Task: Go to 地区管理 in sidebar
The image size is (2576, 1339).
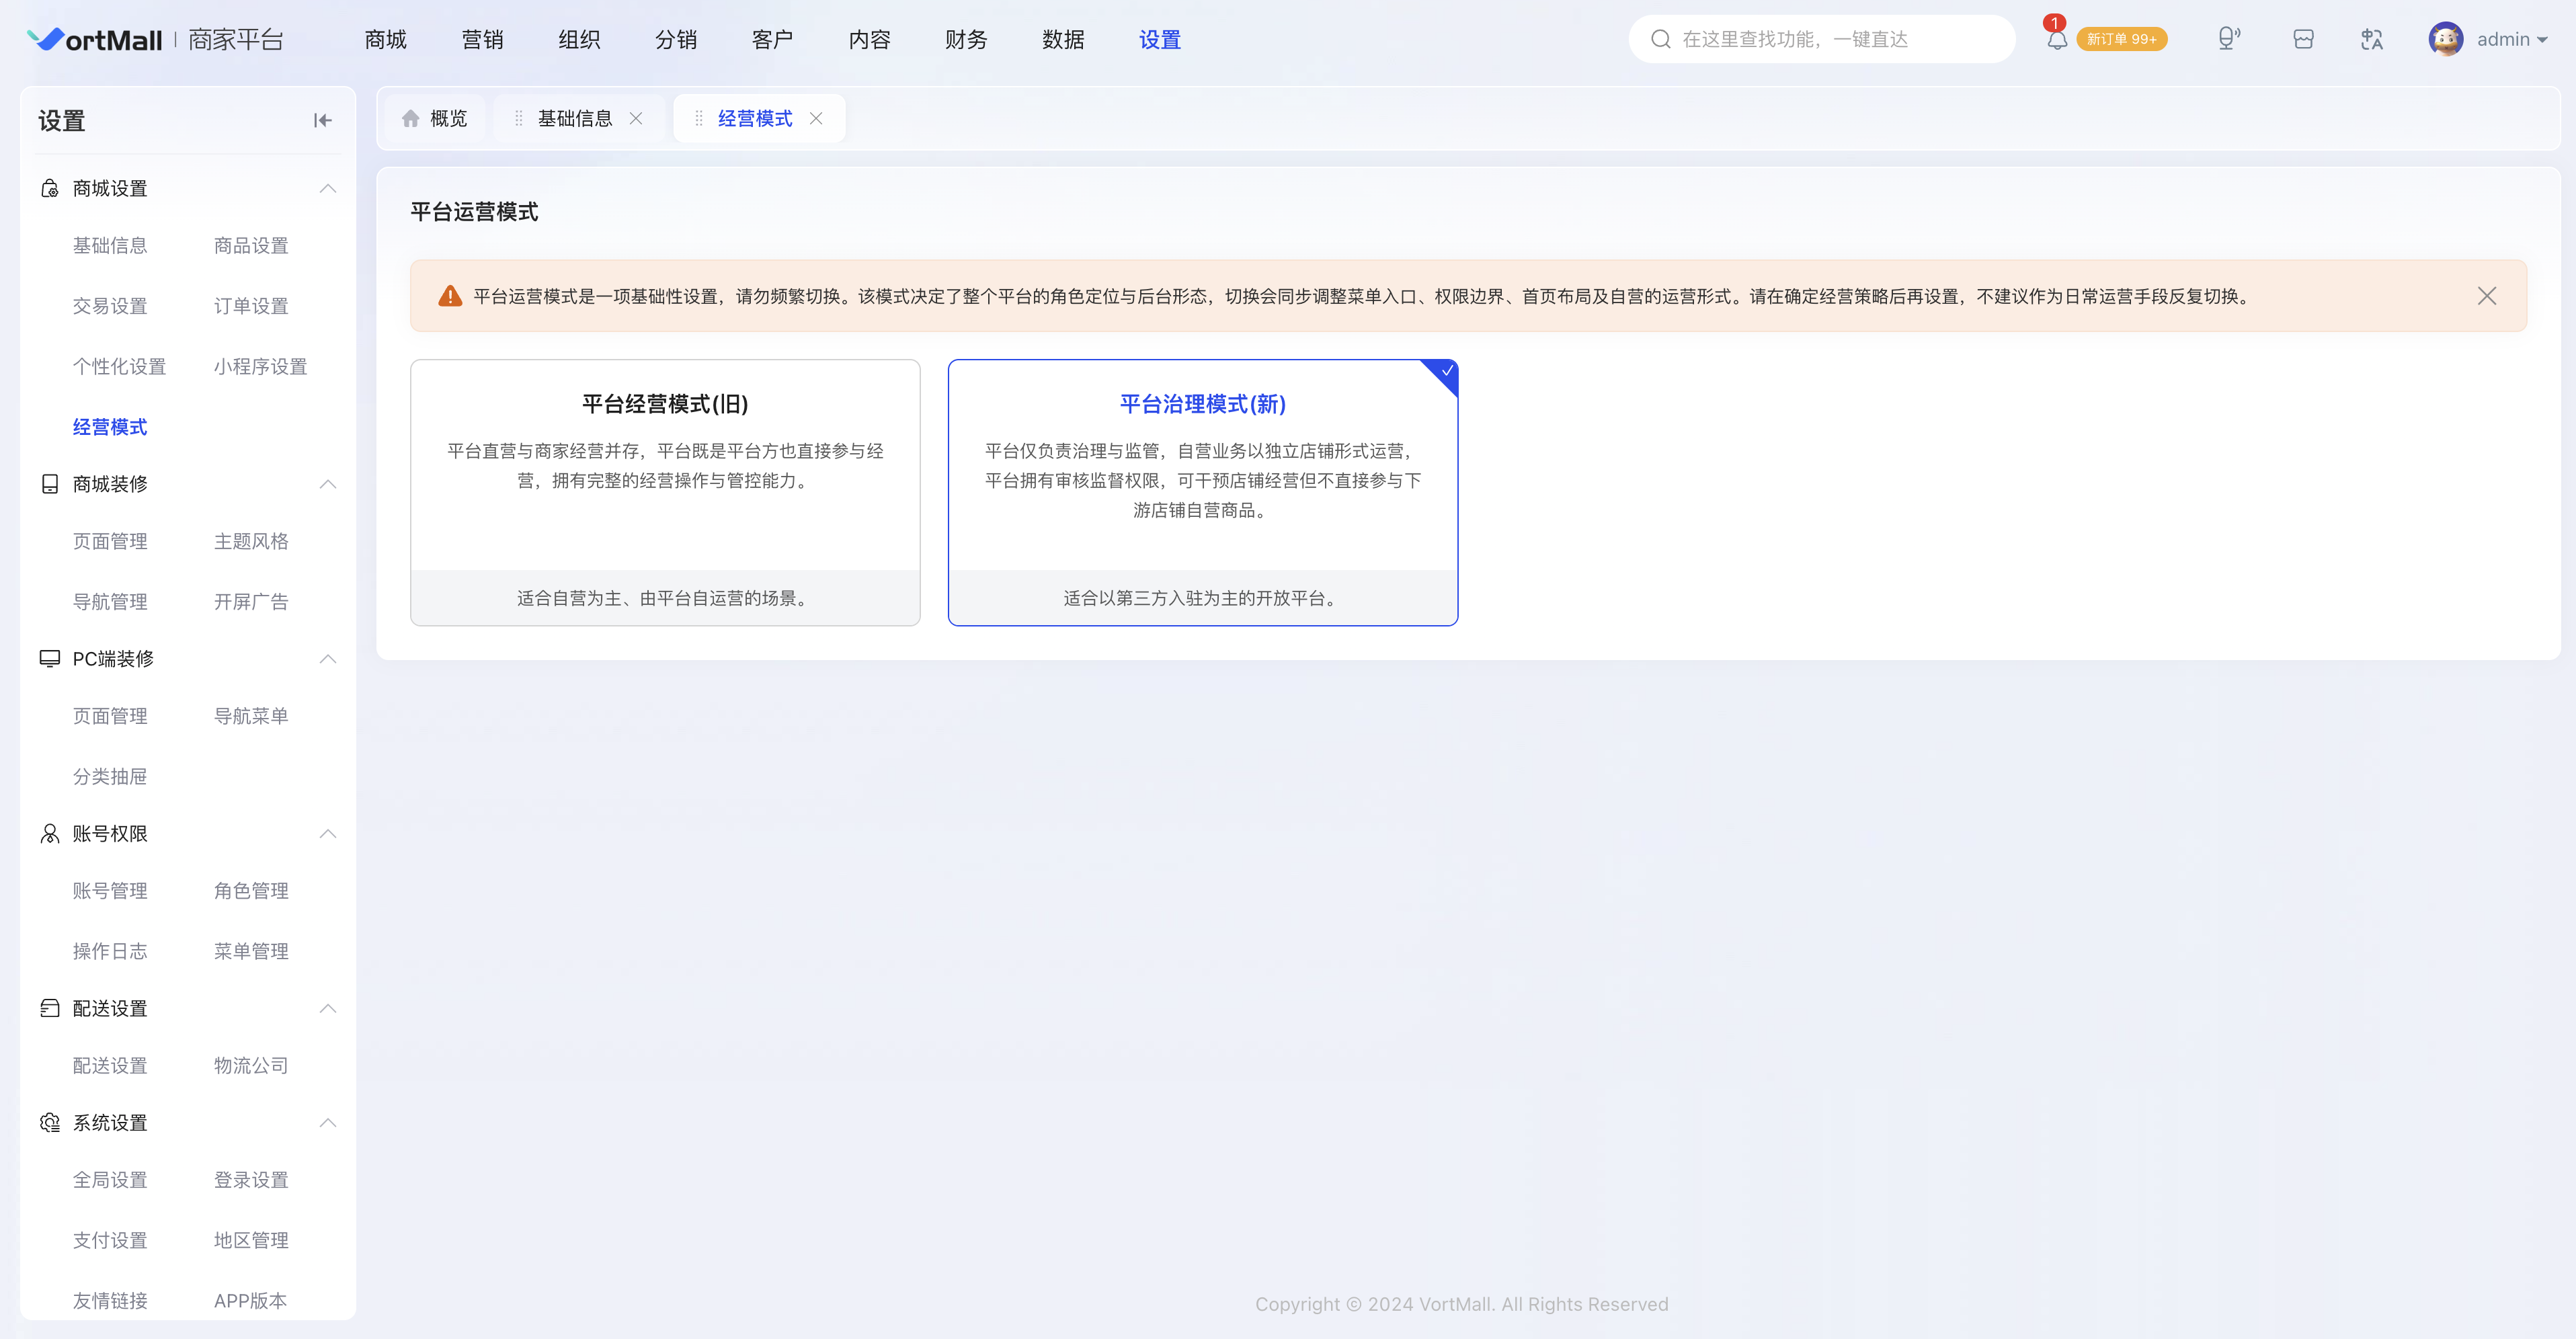Action: pyautogui.click(x=251, y=1240)
